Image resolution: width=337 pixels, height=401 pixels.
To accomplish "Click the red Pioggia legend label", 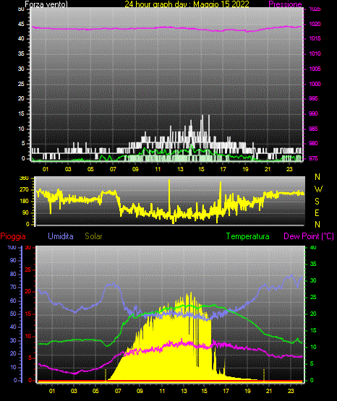I will click(x=13, y=236).
